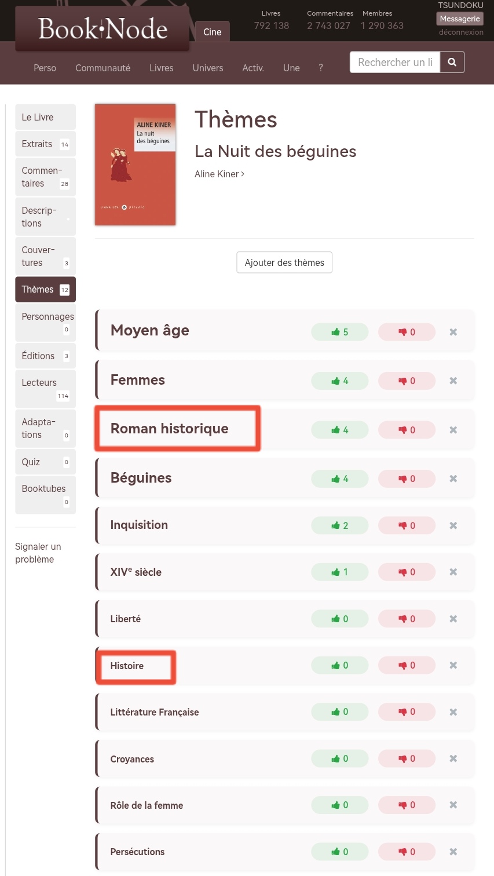This screenshot has width=494, height=876.
Task: Downvote the Roman historique theme
Action: (407, 430)
